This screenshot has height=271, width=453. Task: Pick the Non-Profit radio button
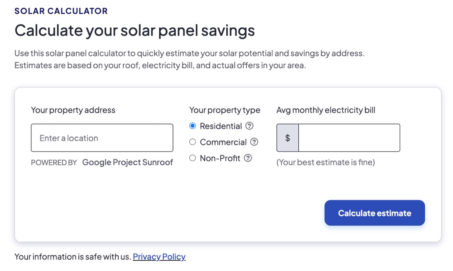click(x=192, y=158)
